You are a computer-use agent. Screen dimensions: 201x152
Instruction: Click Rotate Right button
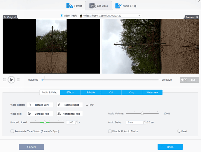70,105
